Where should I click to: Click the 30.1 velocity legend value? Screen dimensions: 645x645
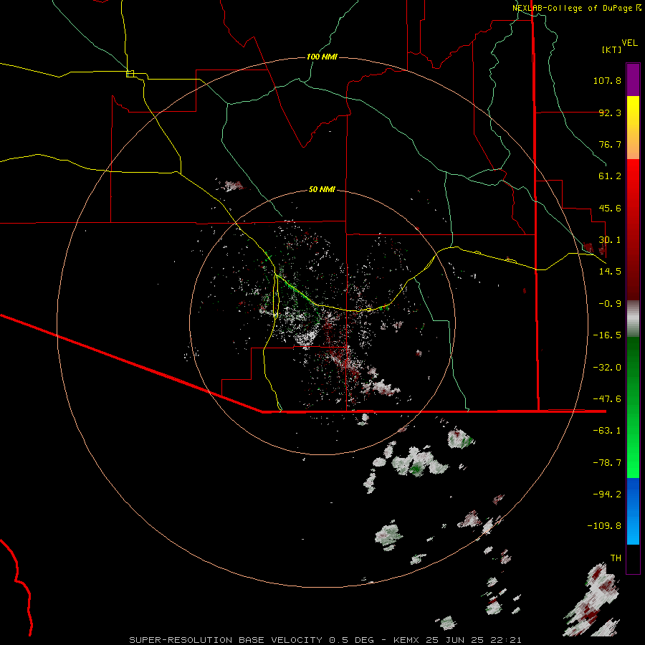click(x=610, y=240)
